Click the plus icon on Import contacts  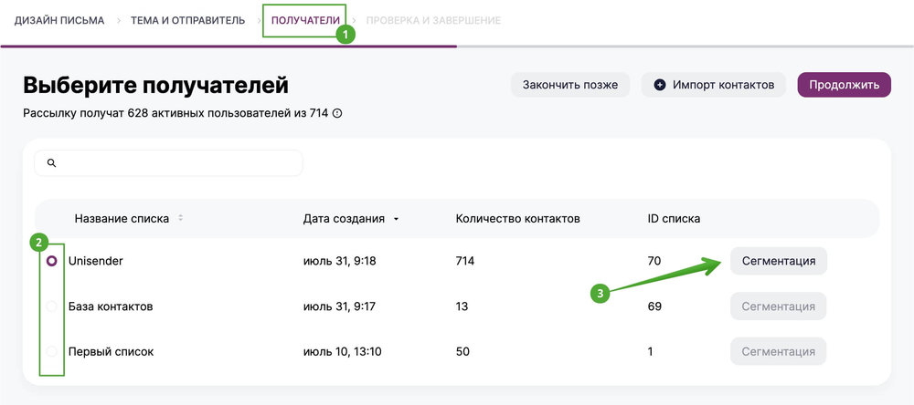[660, 85]
